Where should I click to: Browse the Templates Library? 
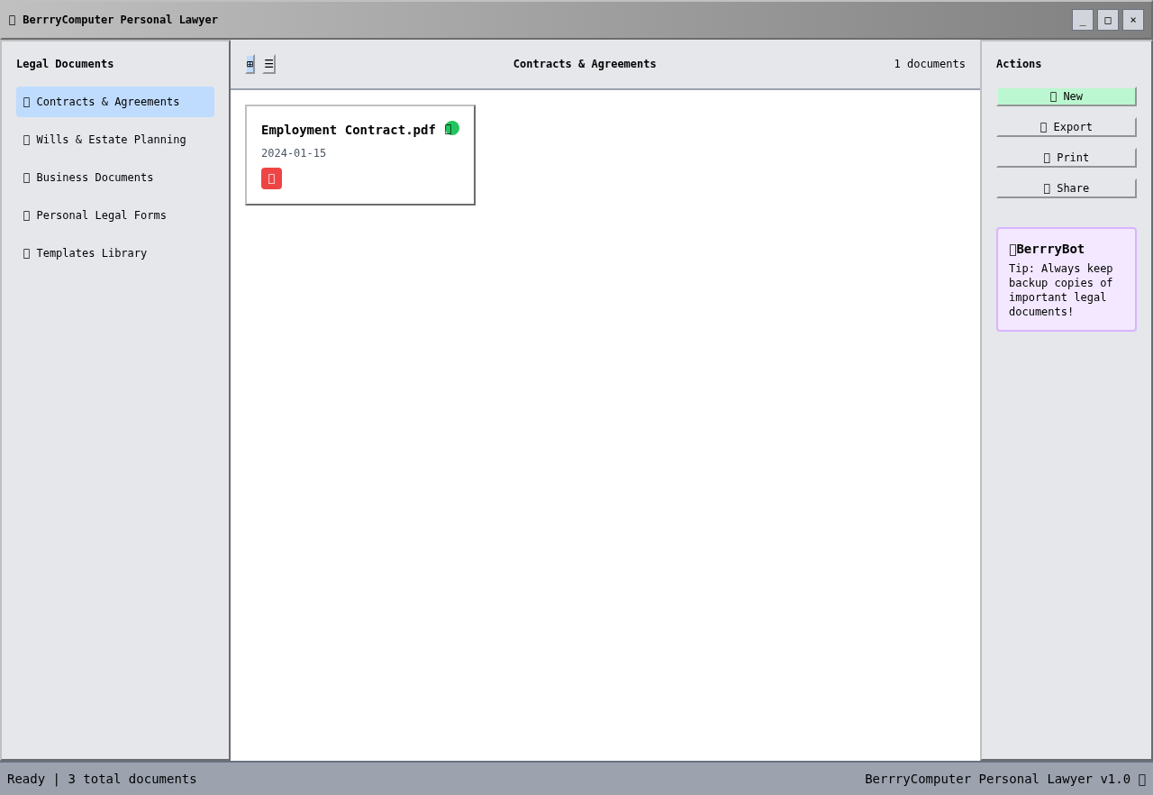115,253
